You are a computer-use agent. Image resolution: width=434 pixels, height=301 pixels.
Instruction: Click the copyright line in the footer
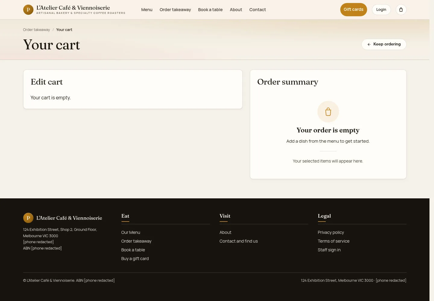69,281
